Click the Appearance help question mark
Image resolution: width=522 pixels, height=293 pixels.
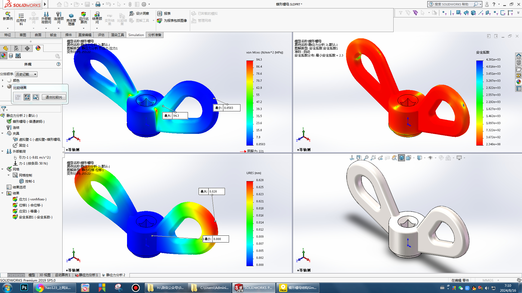click(58, 64)
